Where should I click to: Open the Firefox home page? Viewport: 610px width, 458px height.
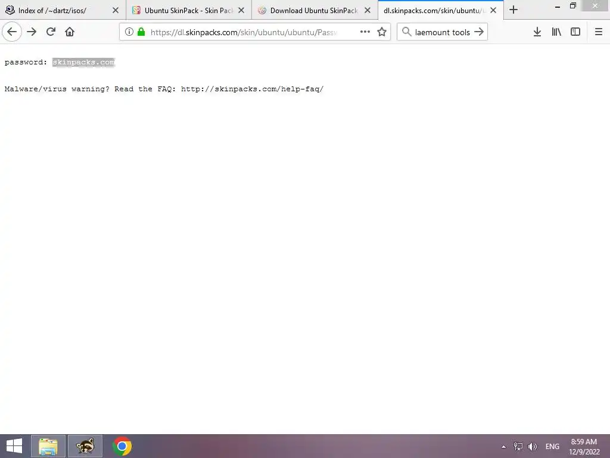tap(70, 32)
